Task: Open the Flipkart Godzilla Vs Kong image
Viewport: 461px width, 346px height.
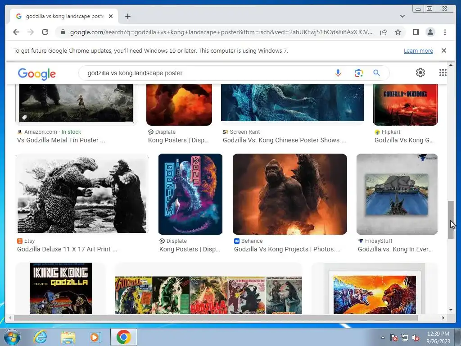Action: point(405,105)
